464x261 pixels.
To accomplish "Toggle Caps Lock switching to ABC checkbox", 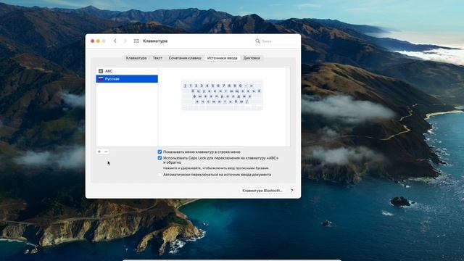I will click(159, 158).
